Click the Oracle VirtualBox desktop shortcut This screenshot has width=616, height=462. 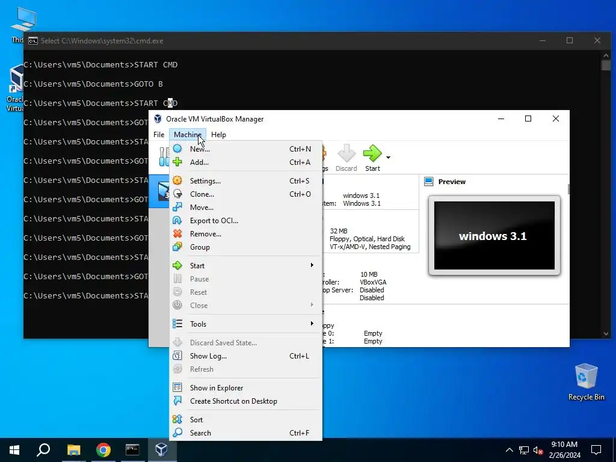[x=14, y=89]
